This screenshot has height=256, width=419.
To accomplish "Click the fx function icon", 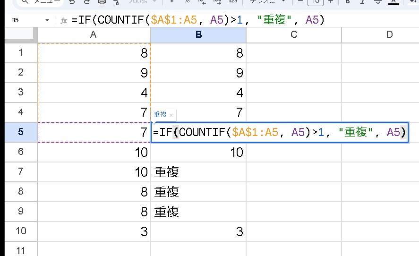I will click(64, 20).
